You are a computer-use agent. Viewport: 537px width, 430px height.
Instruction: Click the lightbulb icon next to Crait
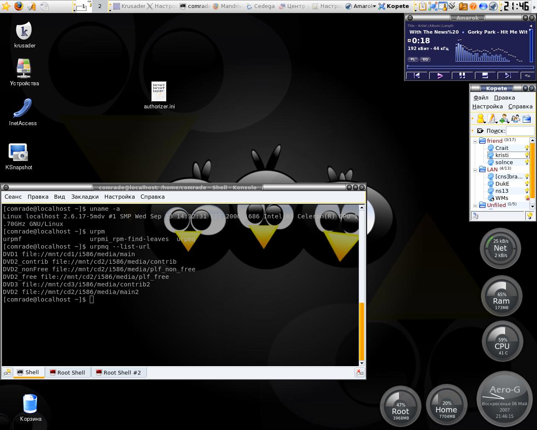(x=527, y=148)
